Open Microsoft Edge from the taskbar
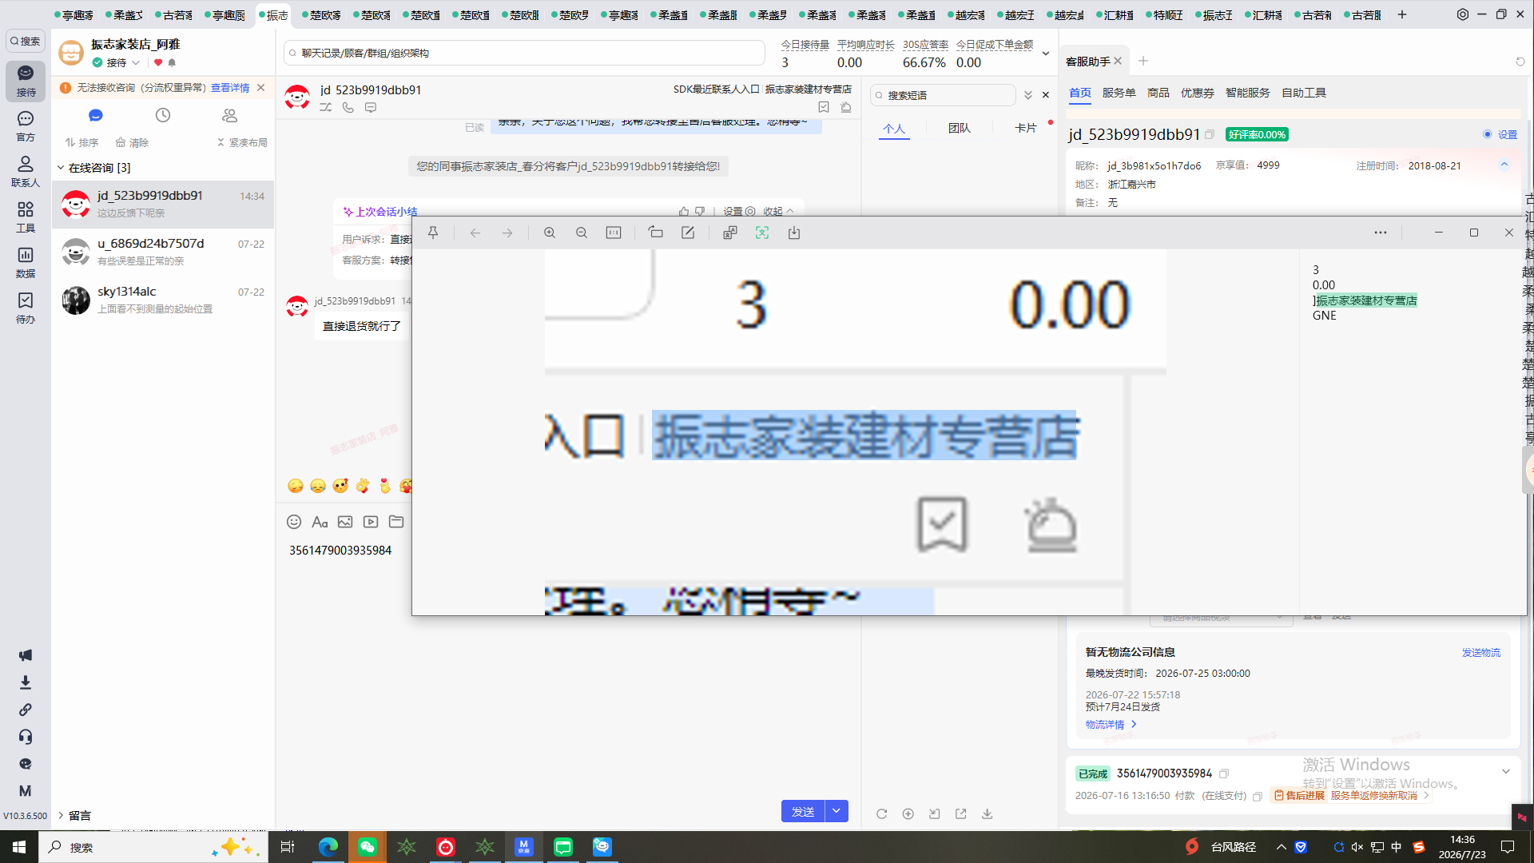 (x=328, y=847)
